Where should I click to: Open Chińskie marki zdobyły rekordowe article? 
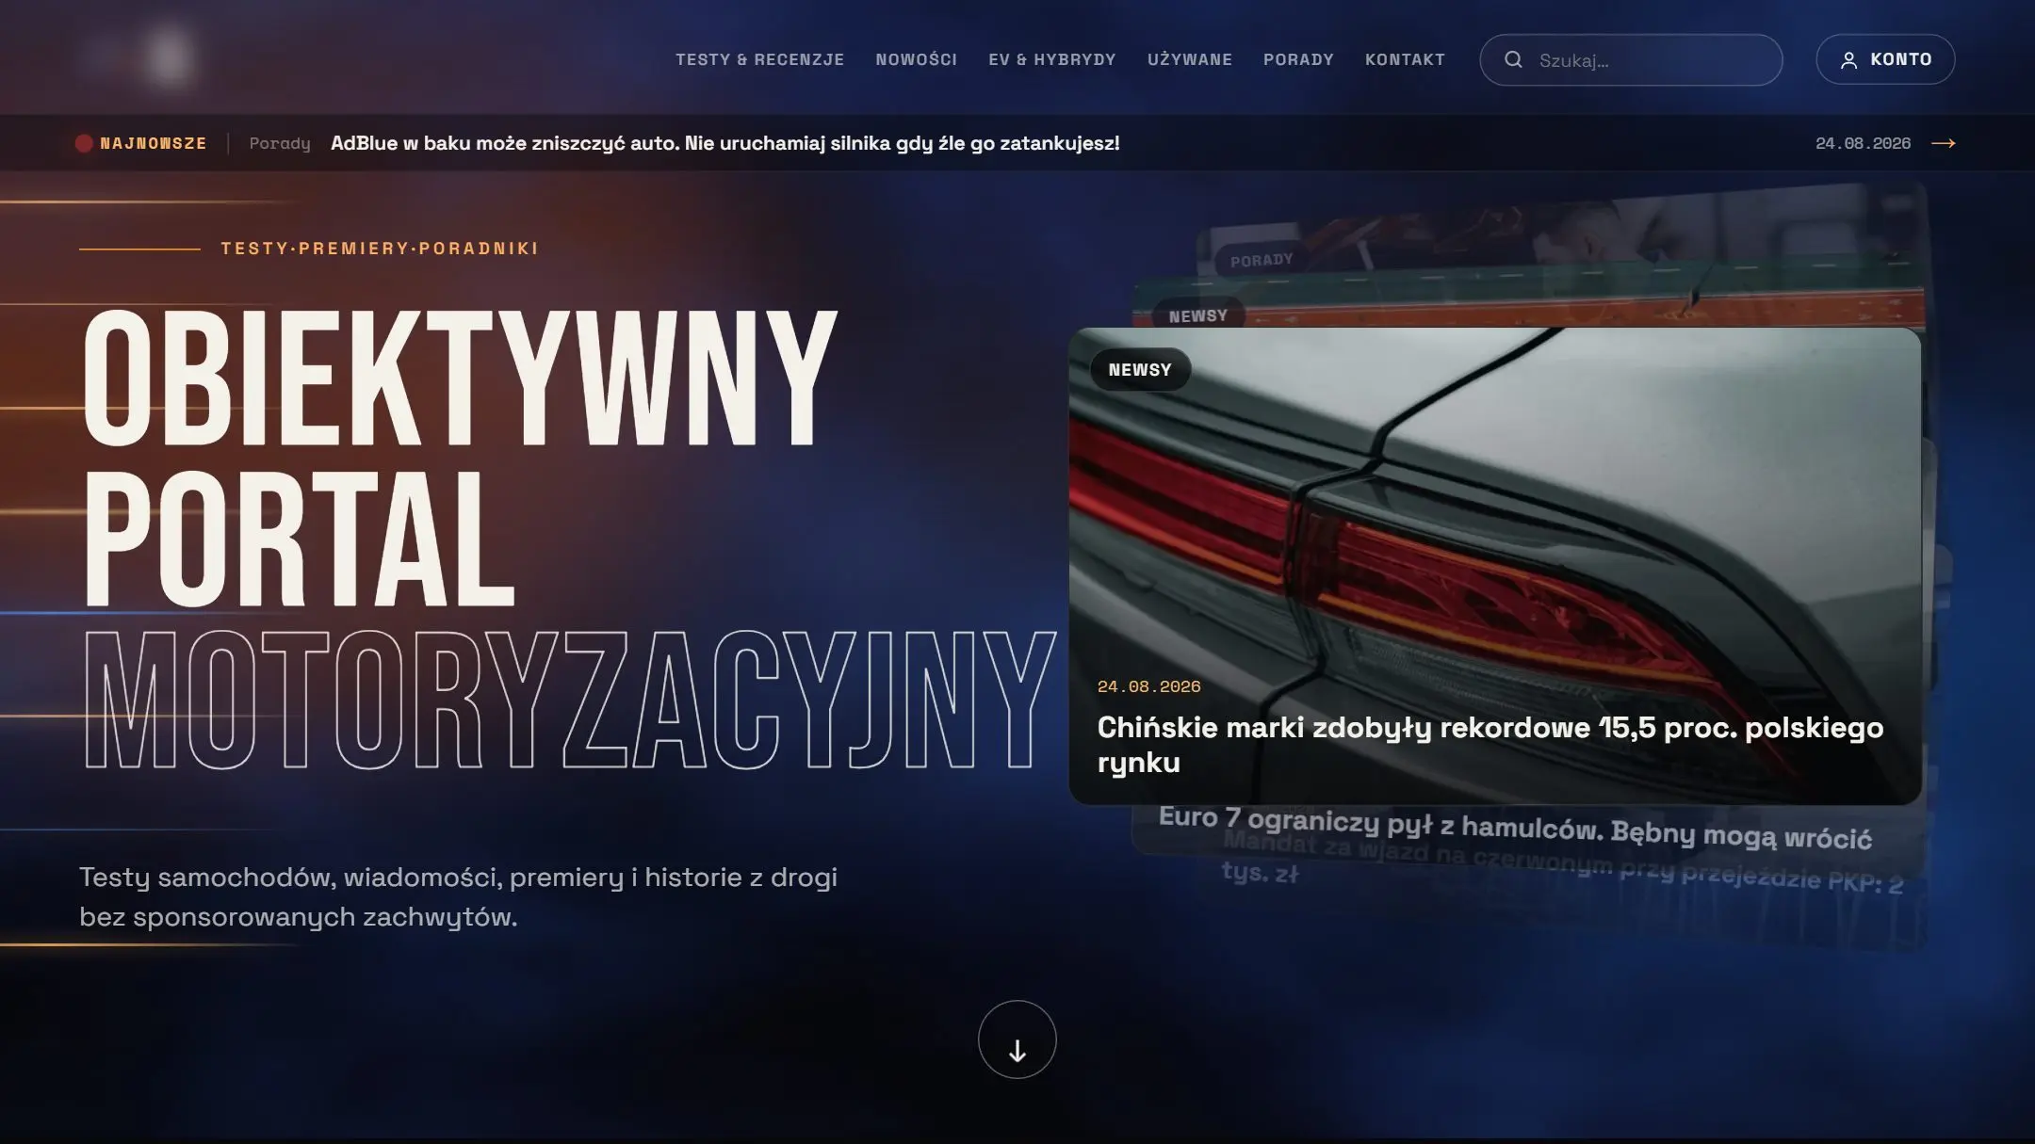1490,745
